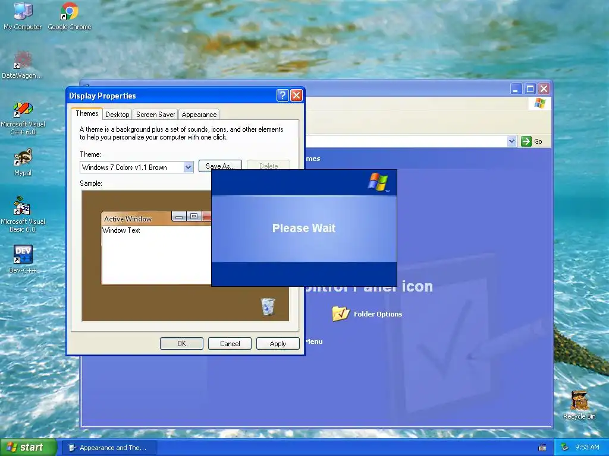Open the Appearance tab
This screenshot has height=456, width=609.
pyautogui.click(x=199, y=115)
